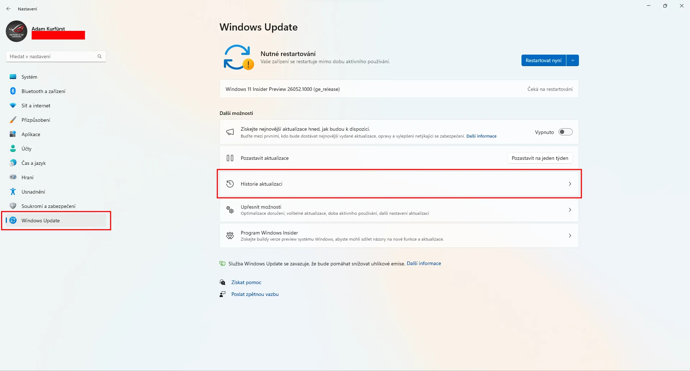Go to Síť a internet section
Screen dimensions: 690x371
click(56, 106)
